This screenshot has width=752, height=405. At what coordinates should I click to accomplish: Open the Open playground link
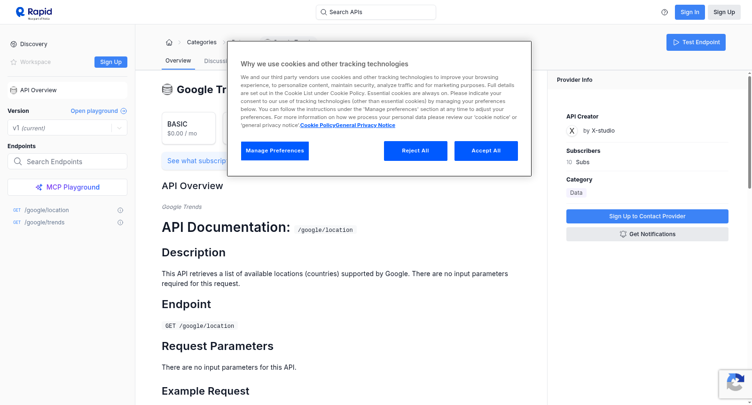pyautogui.click(x=99, y=111)
